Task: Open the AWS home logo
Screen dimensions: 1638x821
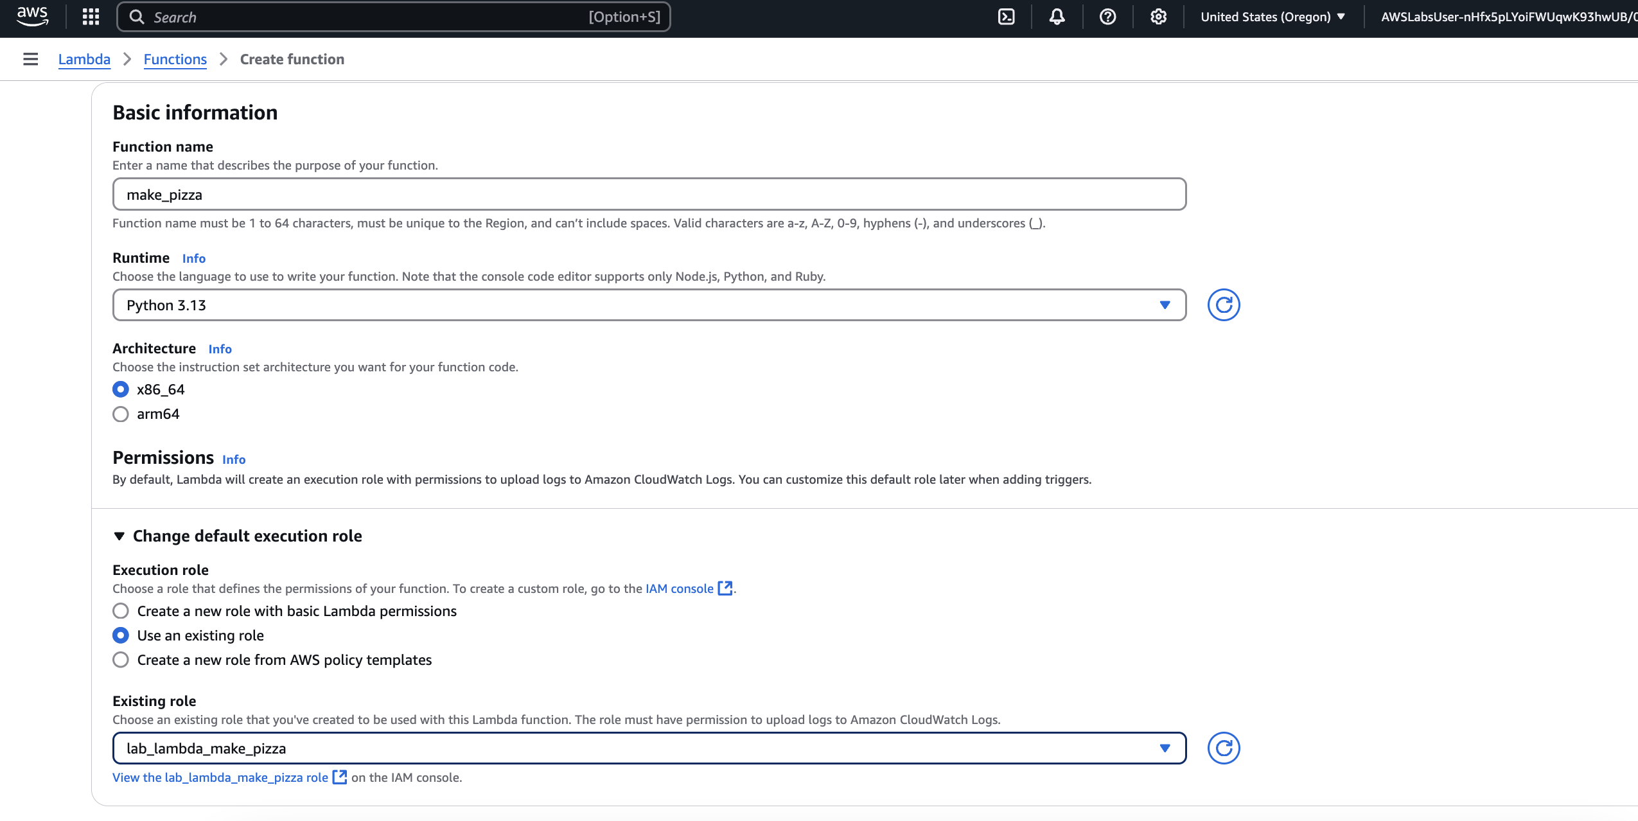Action: pos(32,16)
